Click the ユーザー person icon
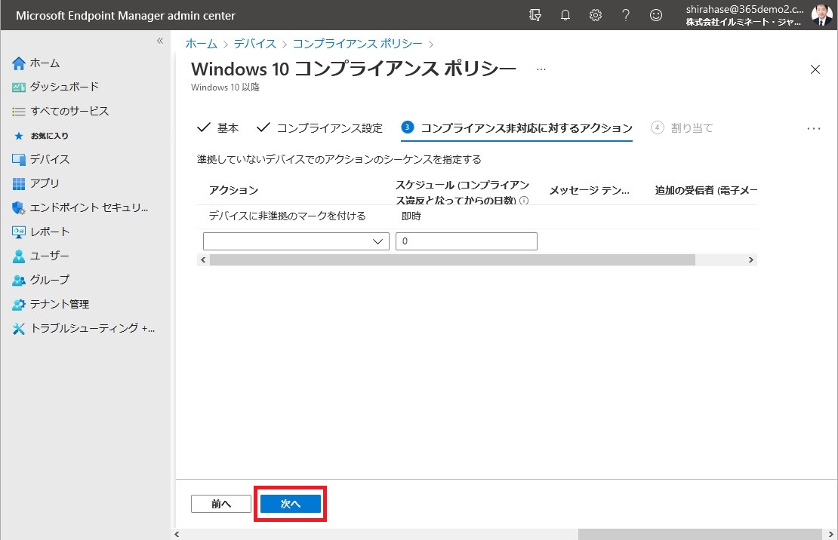This screenshot has width=838, height=540. [x=19, y=256]
